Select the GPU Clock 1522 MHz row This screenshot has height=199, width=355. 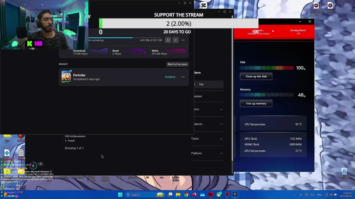coord(273,139)
